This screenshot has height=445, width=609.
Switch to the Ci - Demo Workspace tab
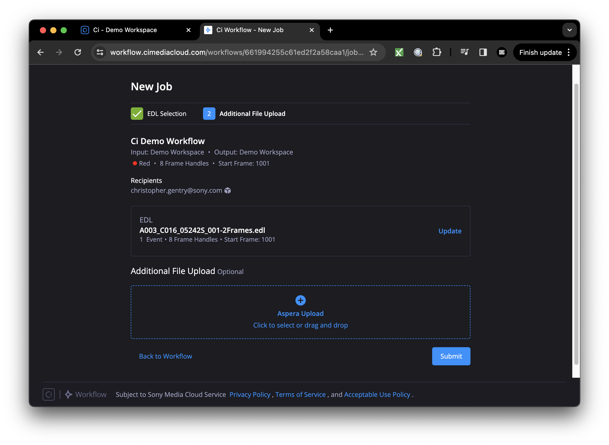125,30
